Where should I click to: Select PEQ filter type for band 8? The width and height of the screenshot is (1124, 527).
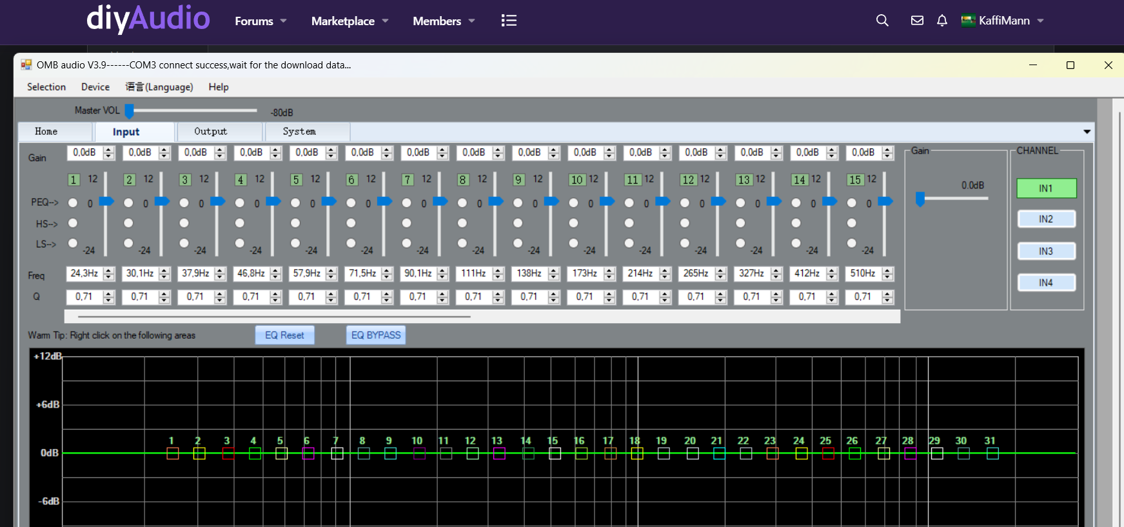(x=462, y=203)
